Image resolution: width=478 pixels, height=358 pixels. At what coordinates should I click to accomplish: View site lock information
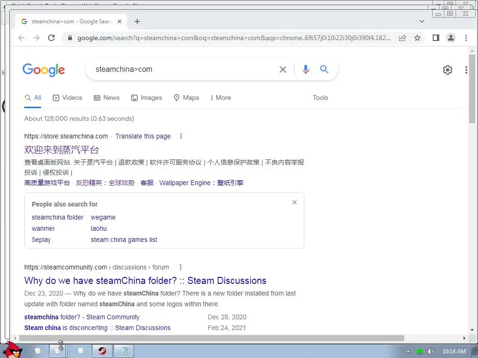click(x=70, y=38)
